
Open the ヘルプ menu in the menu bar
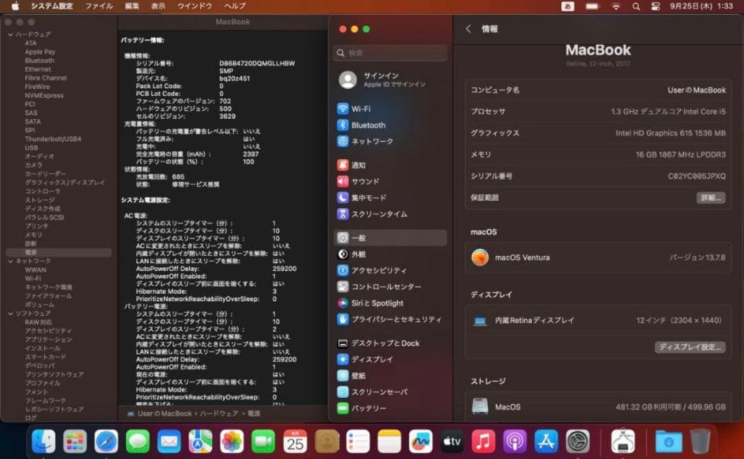pos(234,6)
